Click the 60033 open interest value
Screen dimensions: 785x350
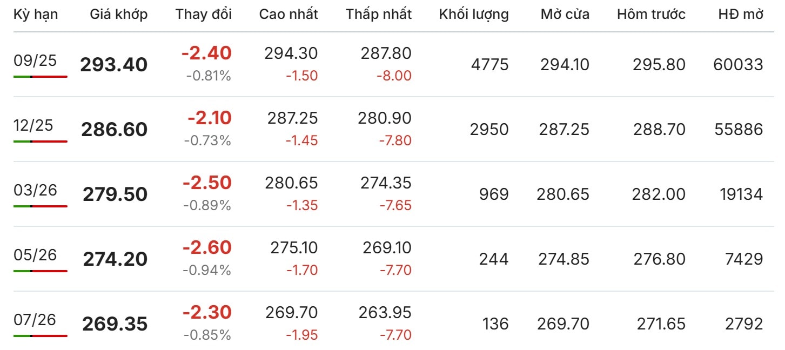click(x=738, y=65)
